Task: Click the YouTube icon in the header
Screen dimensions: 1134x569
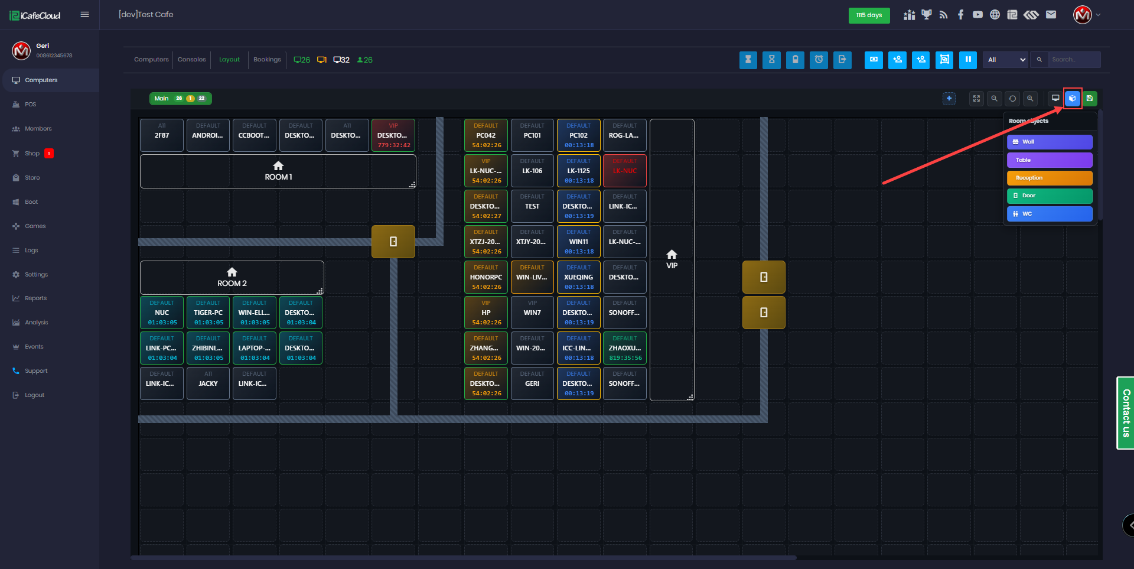Action: tap(977, 15)
